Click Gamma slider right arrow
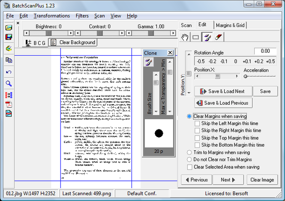This screenshot has height=201, width=285. (x=173, y=33)
